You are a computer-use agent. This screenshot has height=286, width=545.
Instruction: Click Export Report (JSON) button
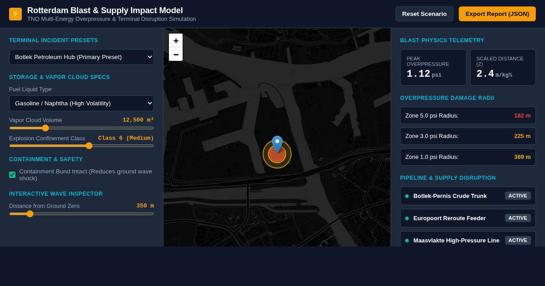click(497, 14)
